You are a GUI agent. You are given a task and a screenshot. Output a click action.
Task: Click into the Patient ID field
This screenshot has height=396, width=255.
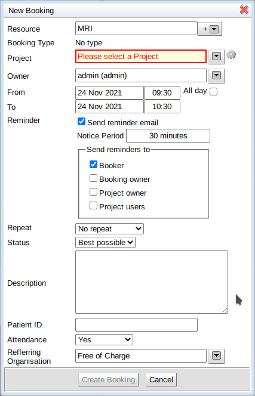click(x=136, y=325)
